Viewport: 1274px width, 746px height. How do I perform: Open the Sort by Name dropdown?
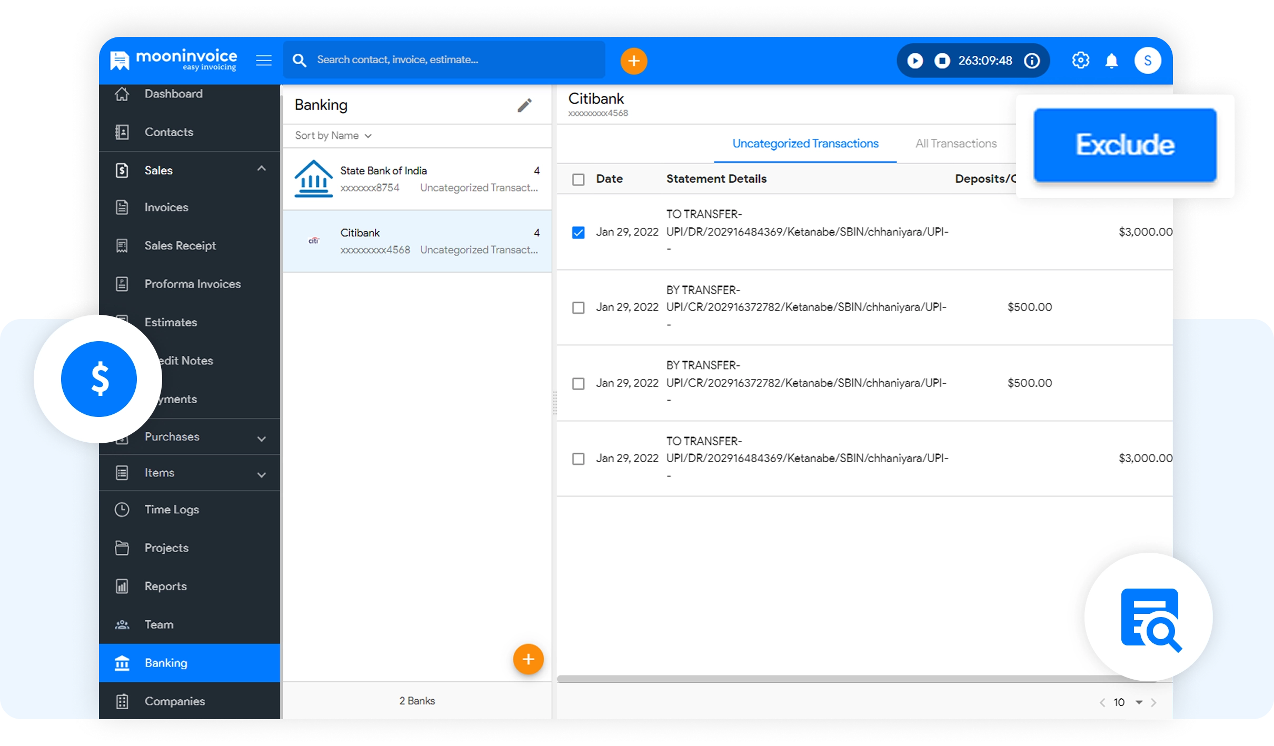pos(333,136)
